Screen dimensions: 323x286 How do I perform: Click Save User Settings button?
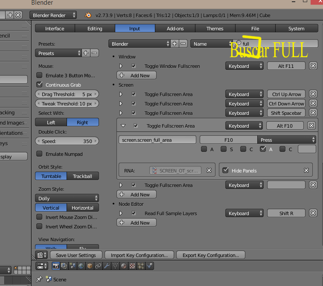point(76,255)
